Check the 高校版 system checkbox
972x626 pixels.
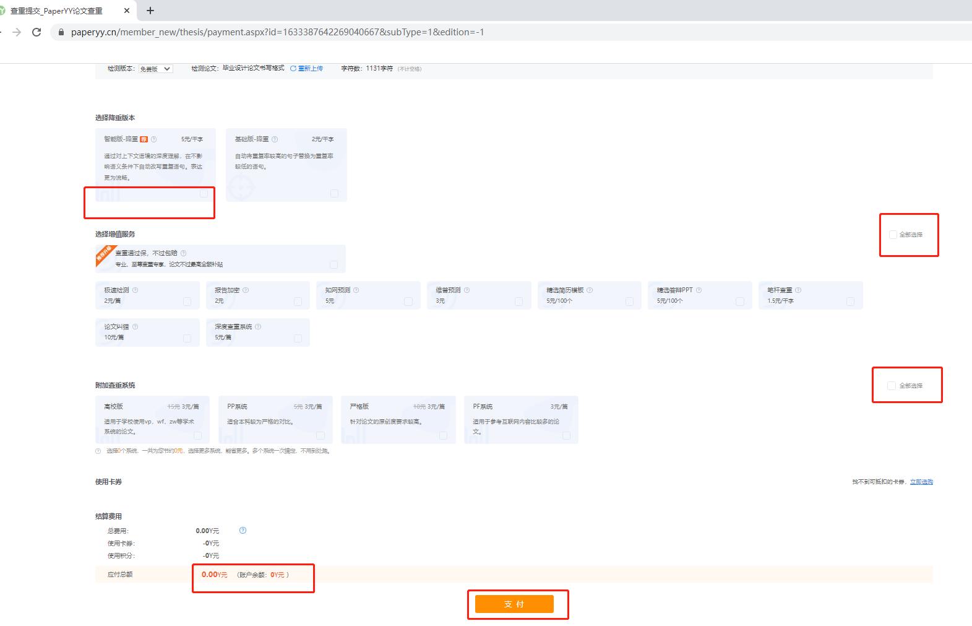point(197,435)
